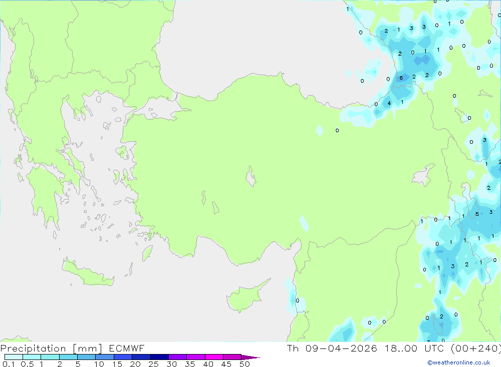Click the '45' legend scale label

(x=226, y=364)
